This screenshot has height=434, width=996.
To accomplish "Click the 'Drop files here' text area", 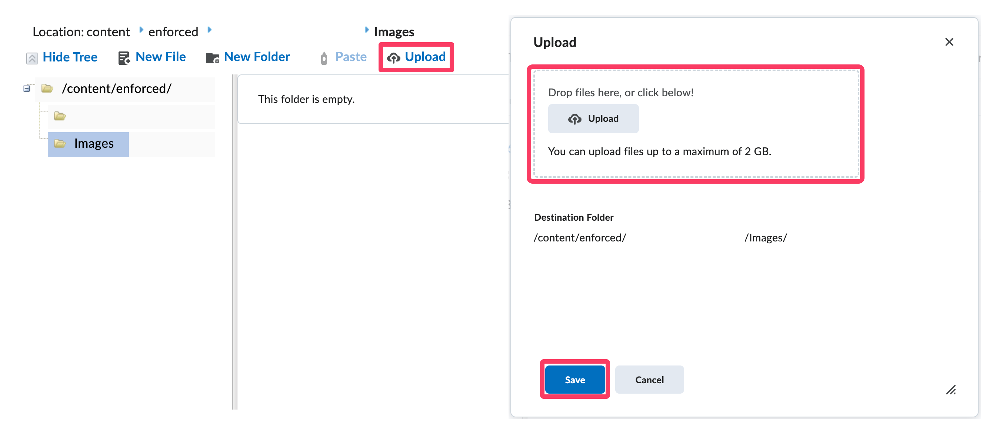I will pyautogui.click(x=620, y=93).
